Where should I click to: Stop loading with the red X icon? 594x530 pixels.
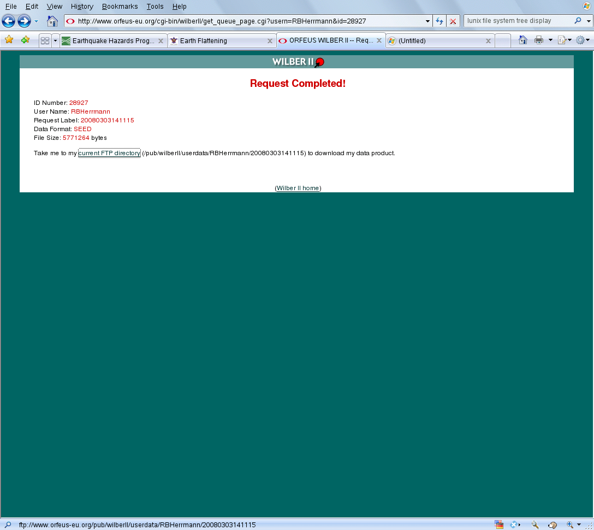tap(453, 21)
